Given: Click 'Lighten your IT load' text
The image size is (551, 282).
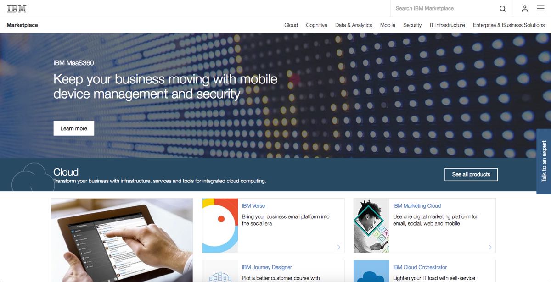Looking at the screenshot, I should [434, 278].
